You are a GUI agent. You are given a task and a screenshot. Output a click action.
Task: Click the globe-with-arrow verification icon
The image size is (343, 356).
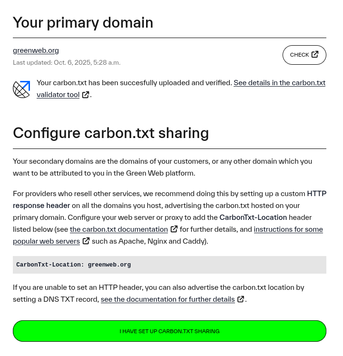click(21, 89)
